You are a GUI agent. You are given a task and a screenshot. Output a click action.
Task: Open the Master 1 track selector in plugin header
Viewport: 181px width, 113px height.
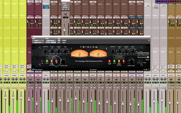click(x=37, y=41)
